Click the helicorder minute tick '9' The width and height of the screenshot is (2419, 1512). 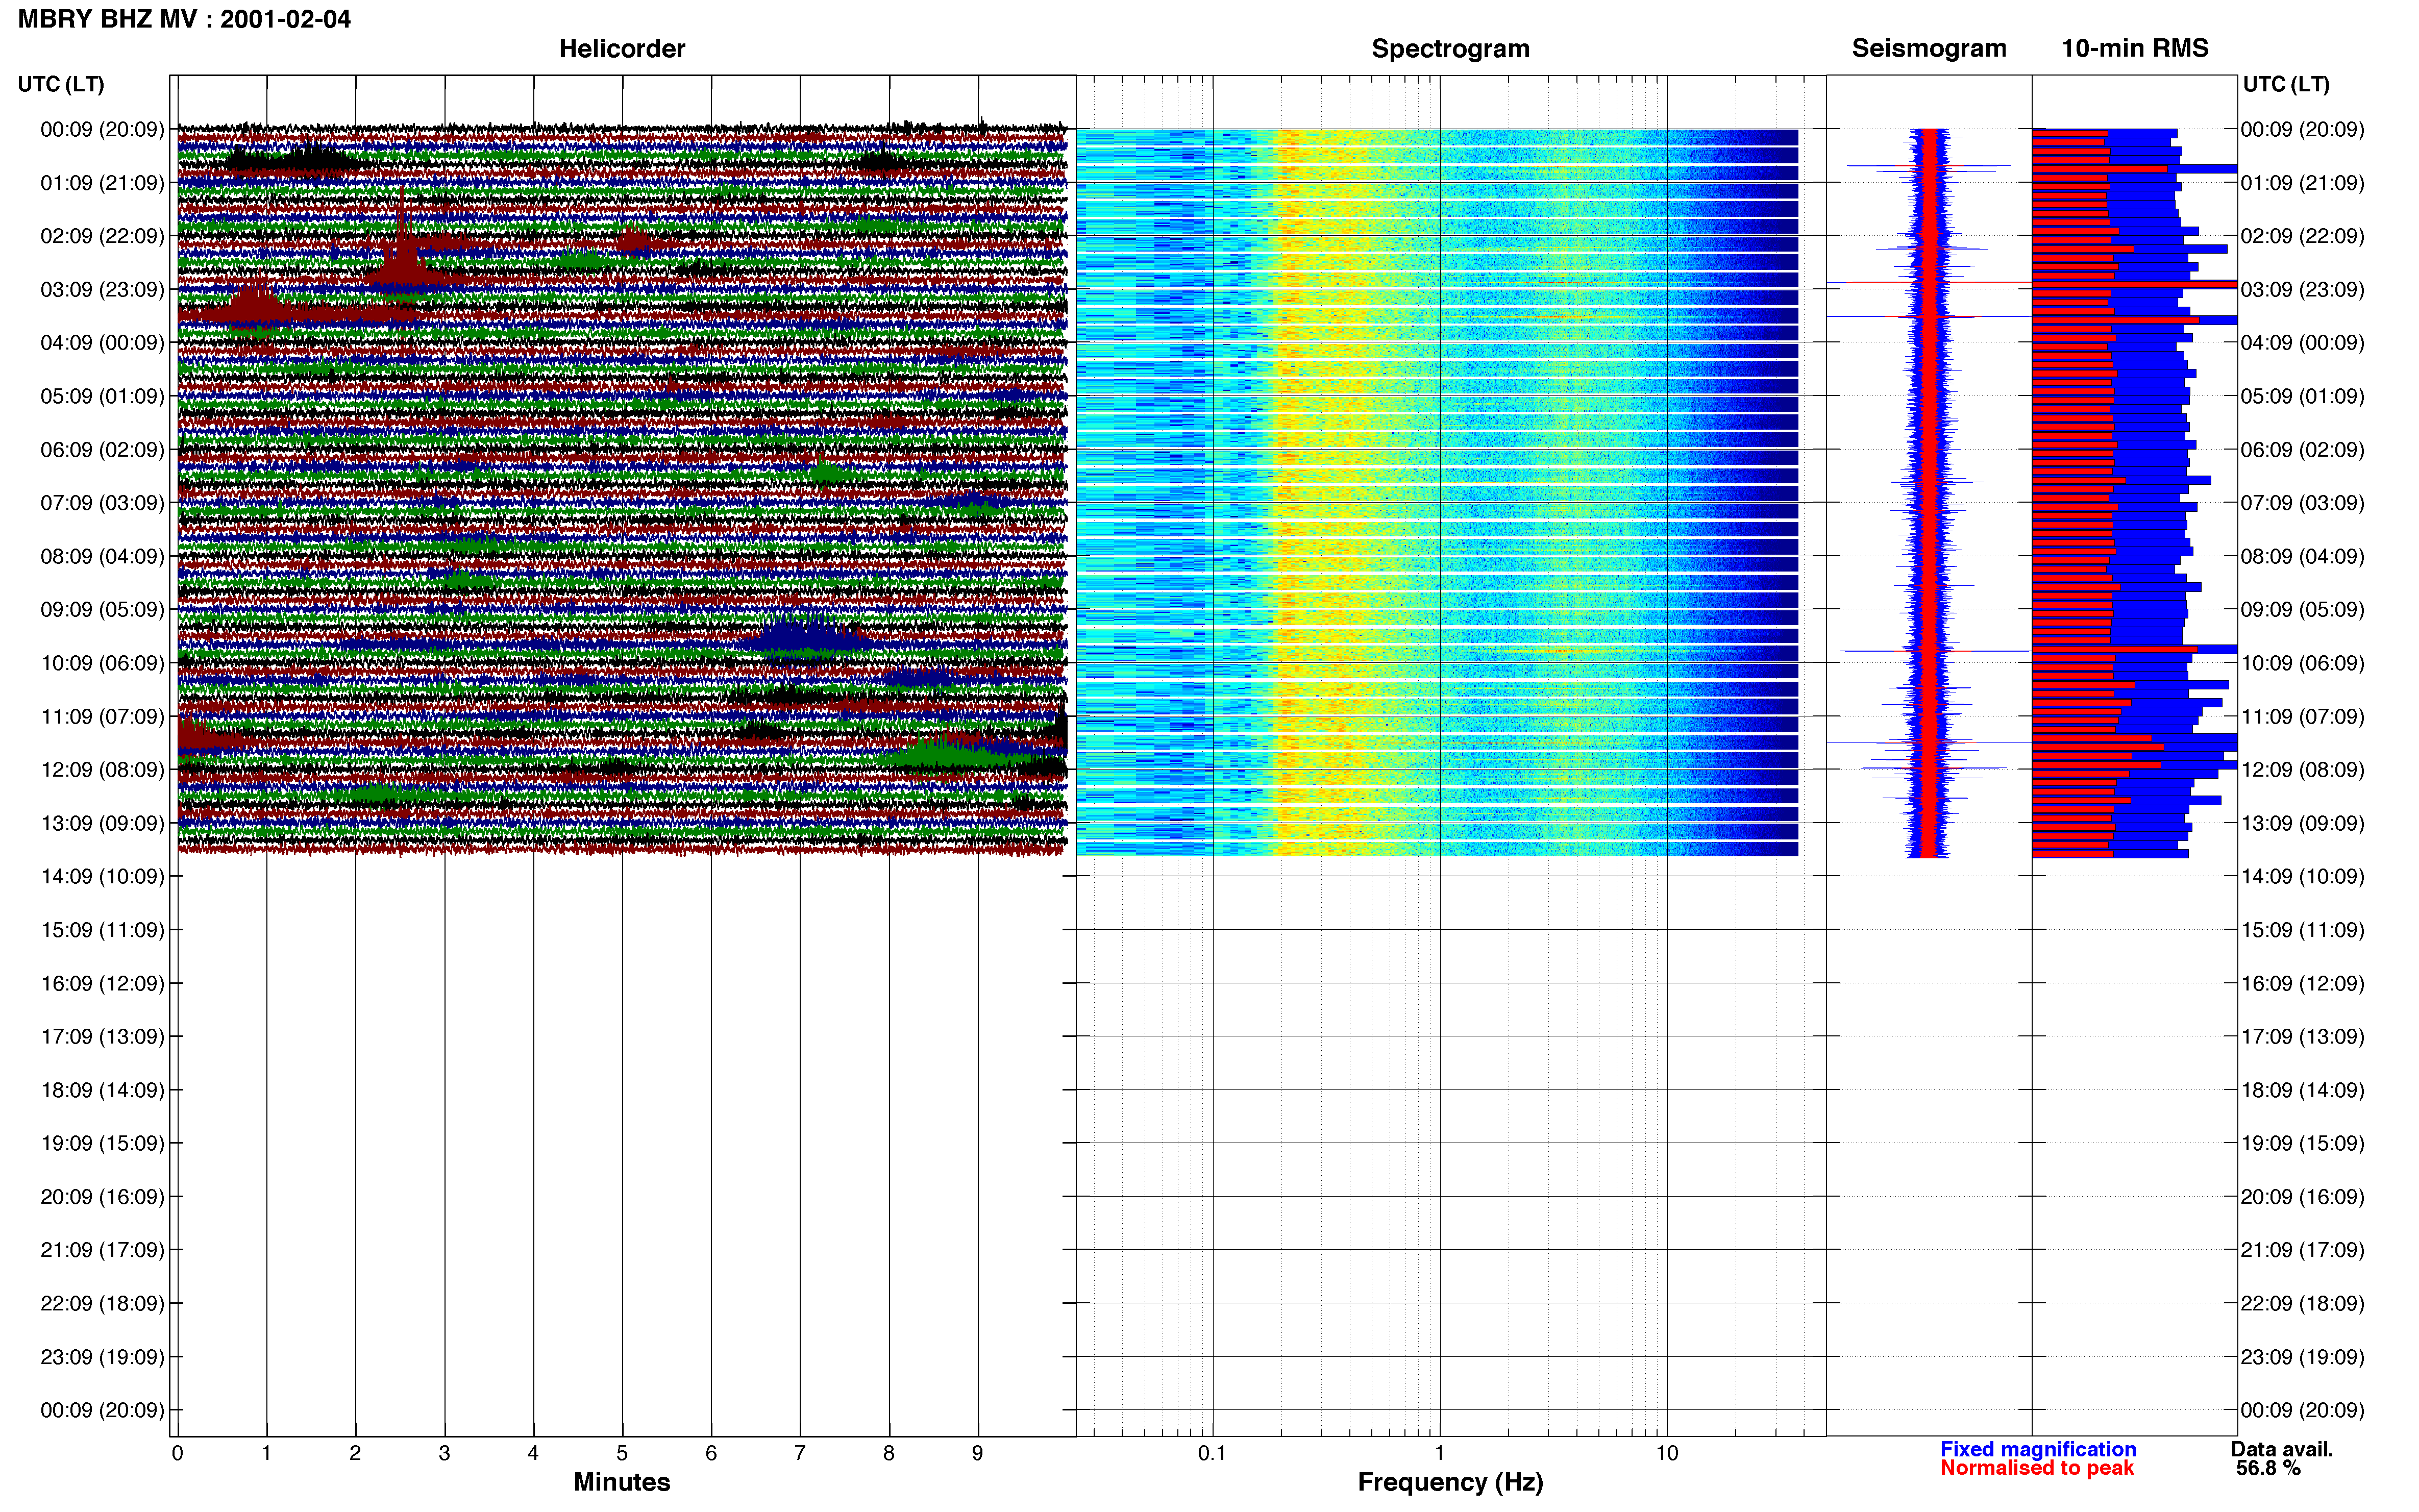tap(977, 1453)
